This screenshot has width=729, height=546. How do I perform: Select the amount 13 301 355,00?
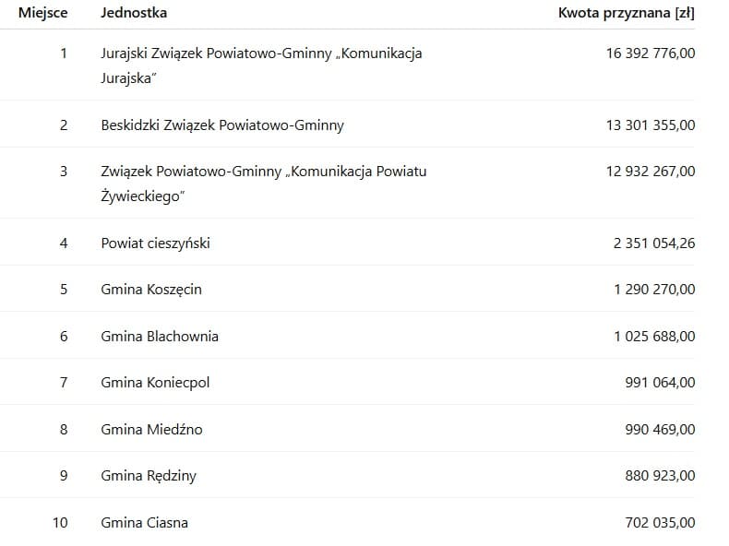click(x=651, y=125)
